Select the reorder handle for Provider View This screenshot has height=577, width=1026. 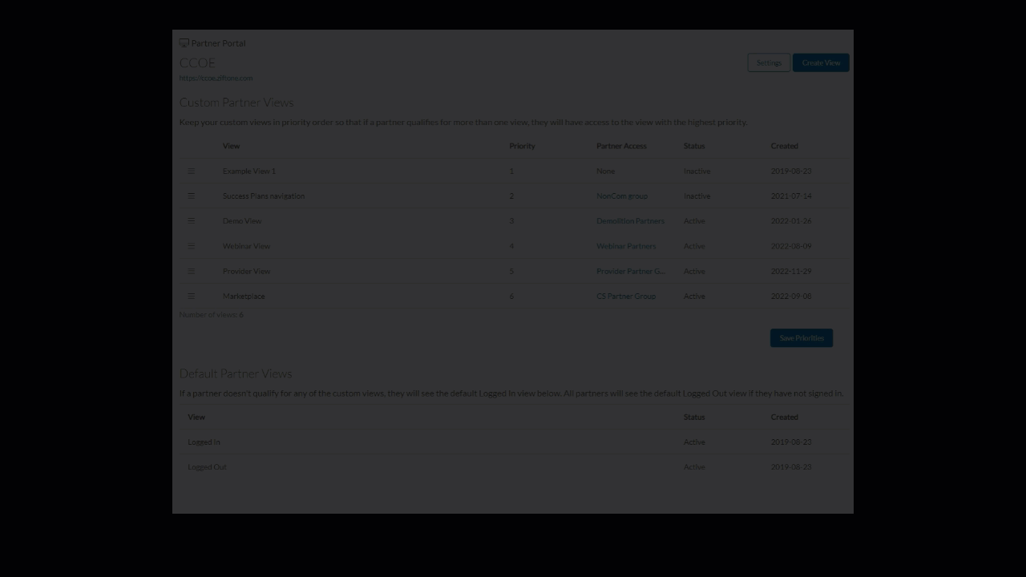[x=192, y=271]
